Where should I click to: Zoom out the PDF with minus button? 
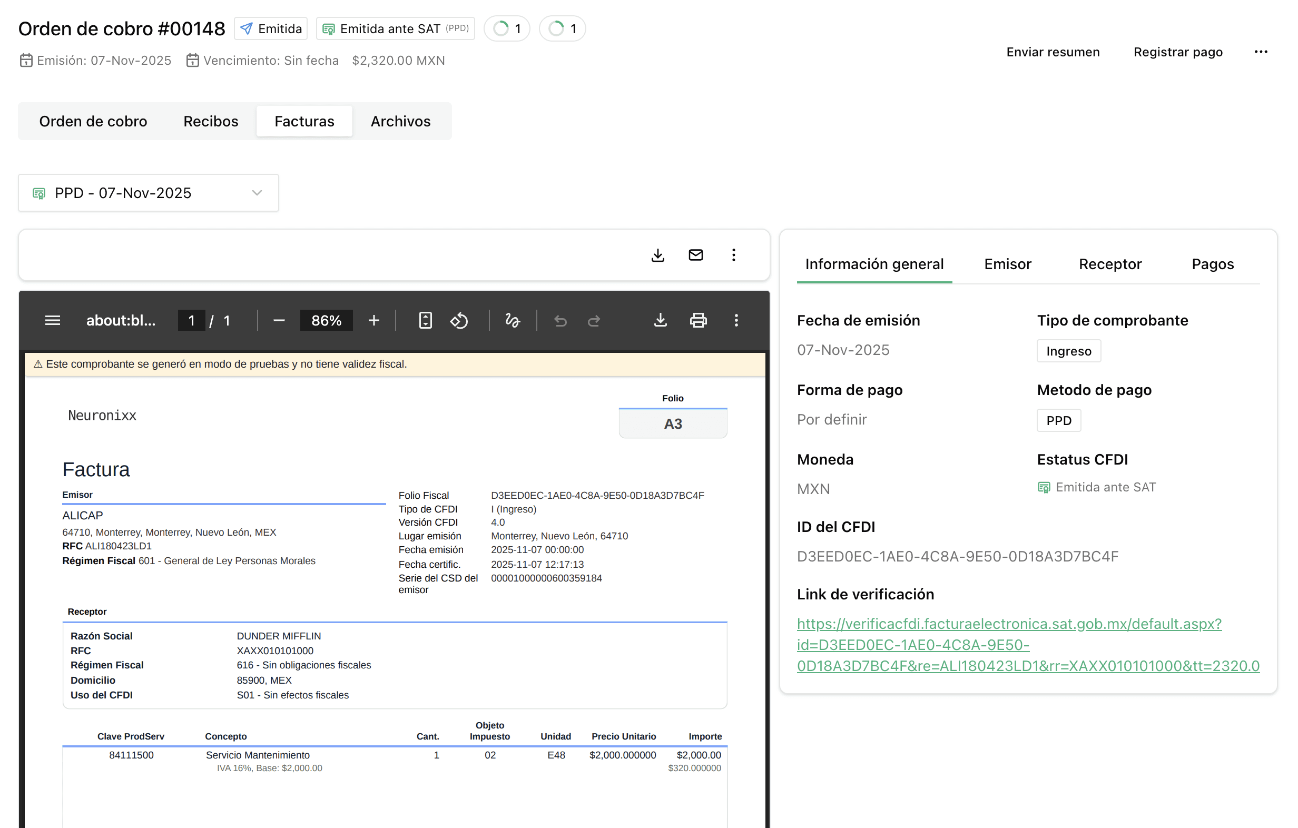[279, 321]
